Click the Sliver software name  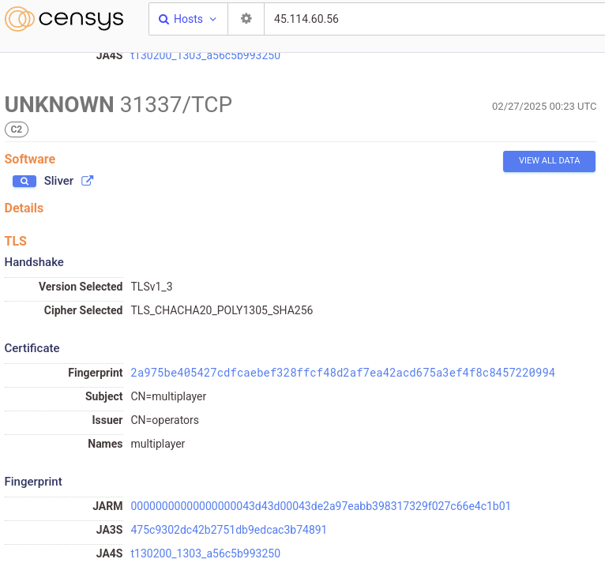58,181
